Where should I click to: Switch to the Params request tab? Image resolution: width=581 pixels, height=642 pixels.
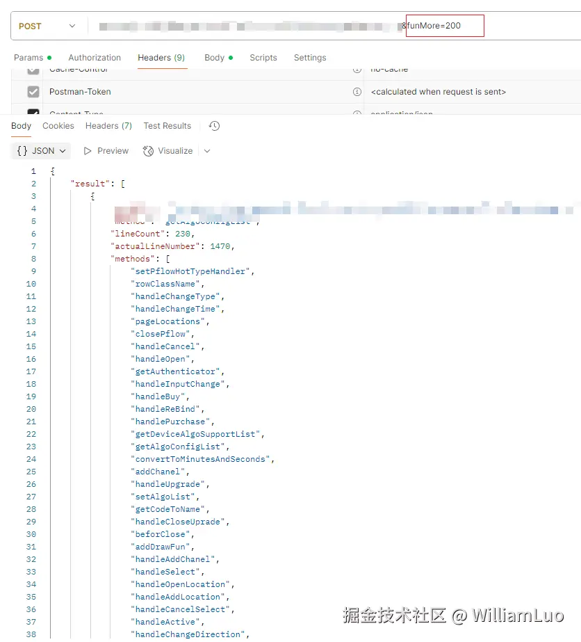click(33, 58)
